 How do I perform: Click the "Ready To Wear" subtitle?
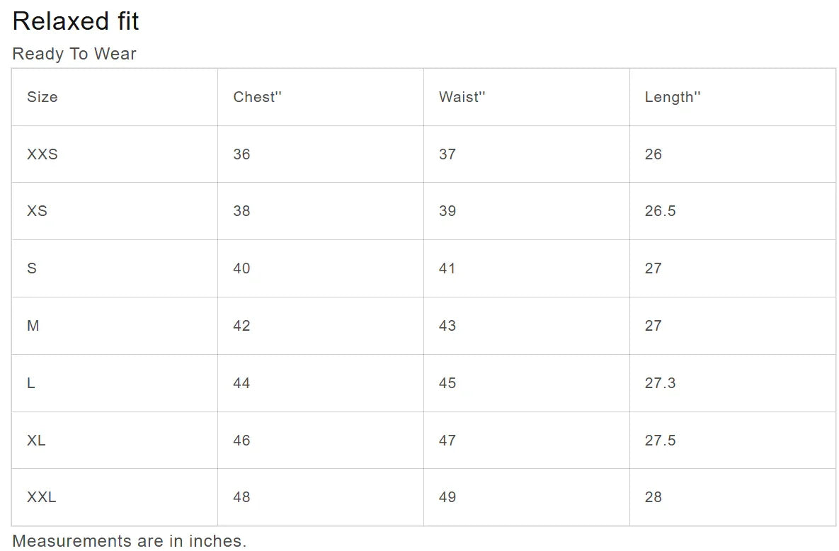point(74,54)
